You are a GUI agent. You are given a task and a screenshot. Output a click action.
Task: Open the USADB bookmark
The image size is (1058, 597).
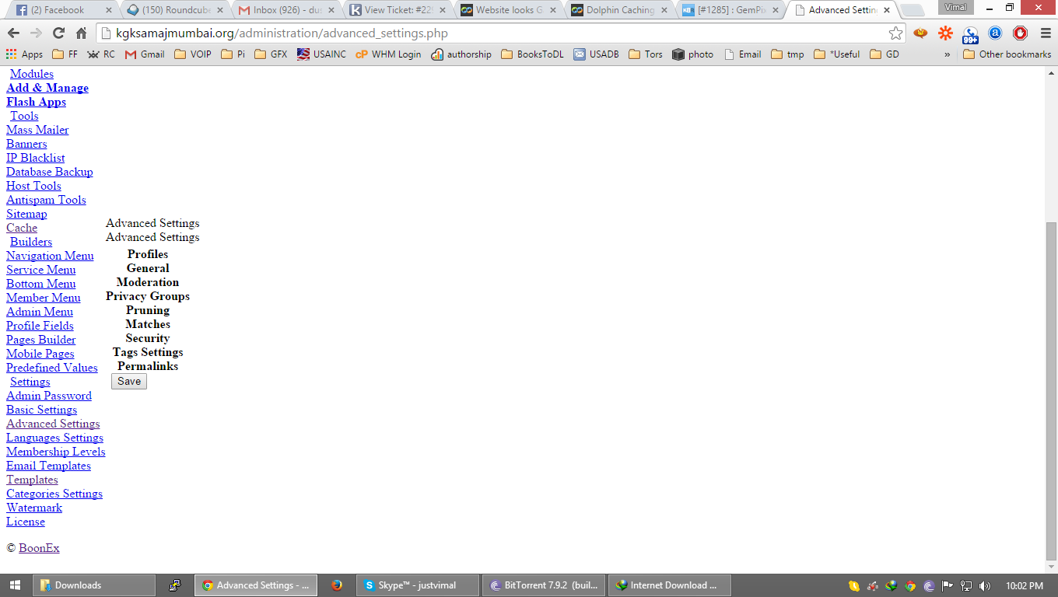click(x=596, y=54)
